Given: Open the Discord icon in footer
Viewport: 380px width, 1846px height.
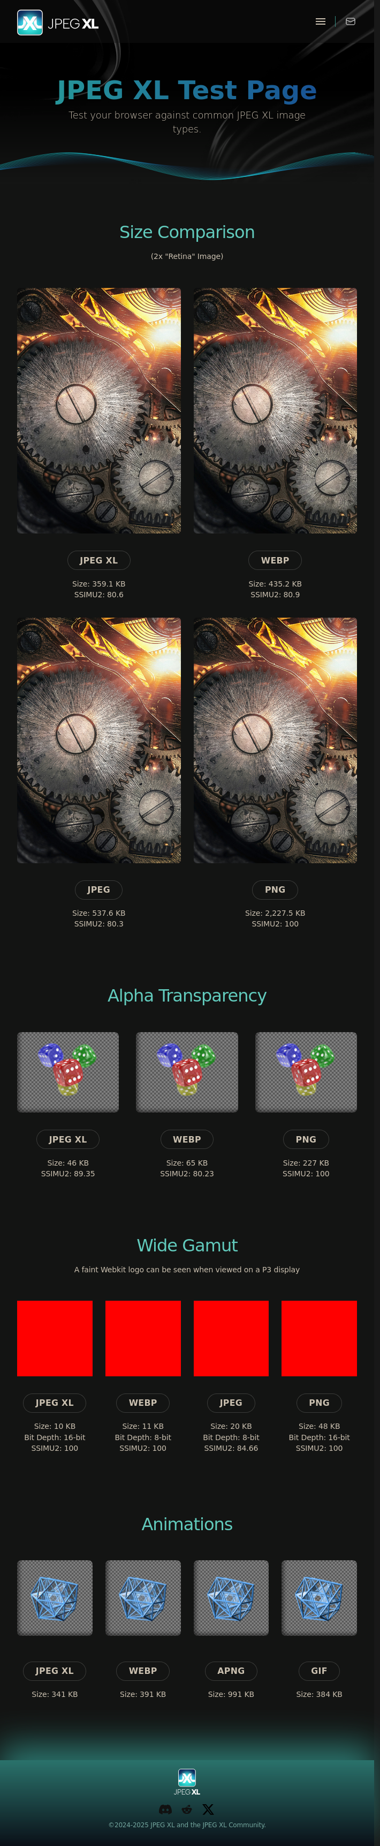Looking at the screenshot, I should tap(165, 1810).
